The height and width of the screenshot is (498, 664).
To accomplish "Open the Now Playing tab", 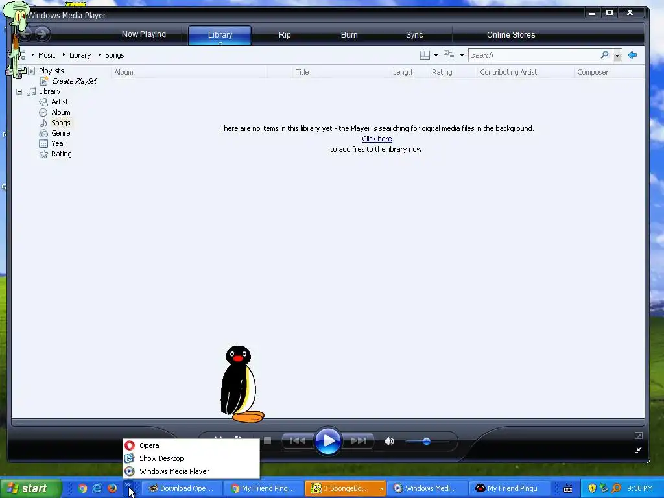I will 144,34.
